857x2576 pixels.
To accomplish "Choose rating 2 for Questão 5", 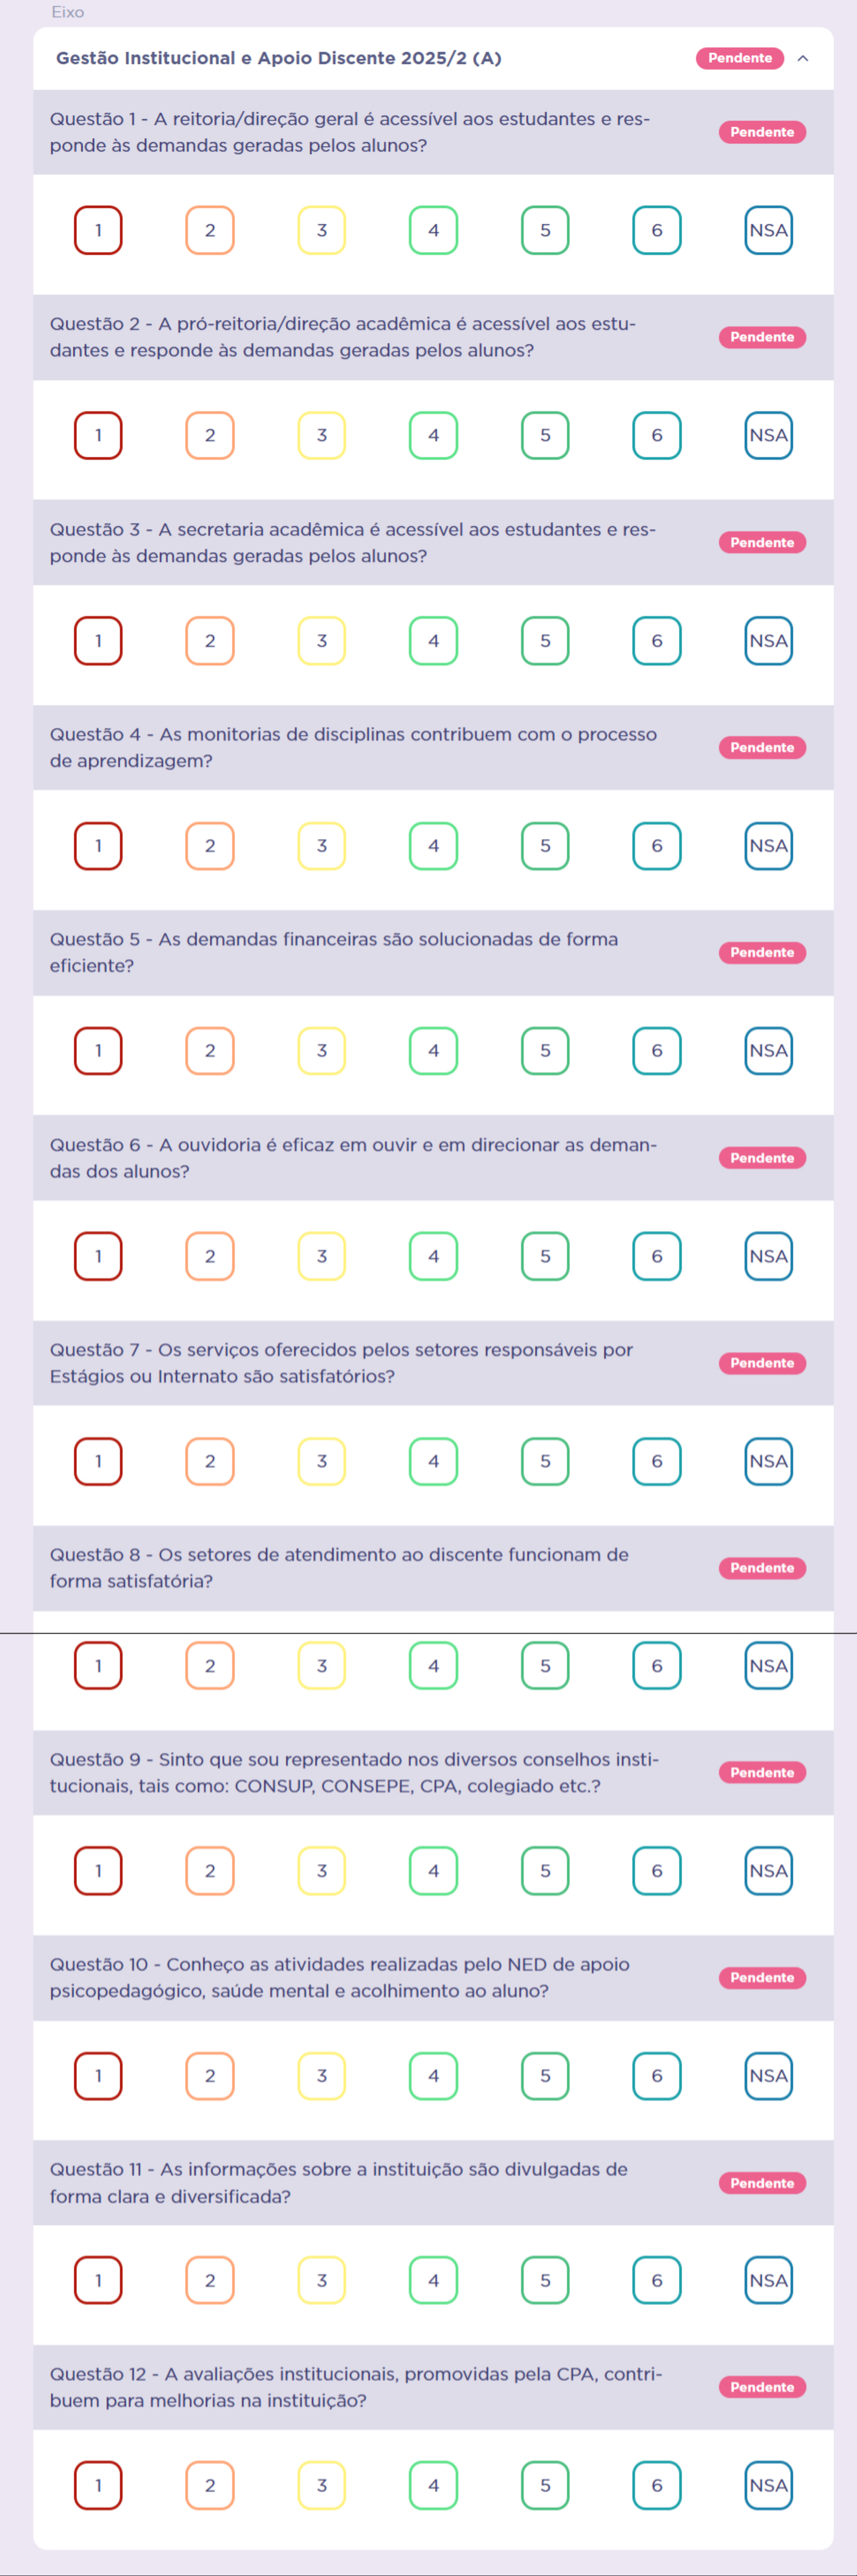I will pyautogui.click(x=210, y=1051).
